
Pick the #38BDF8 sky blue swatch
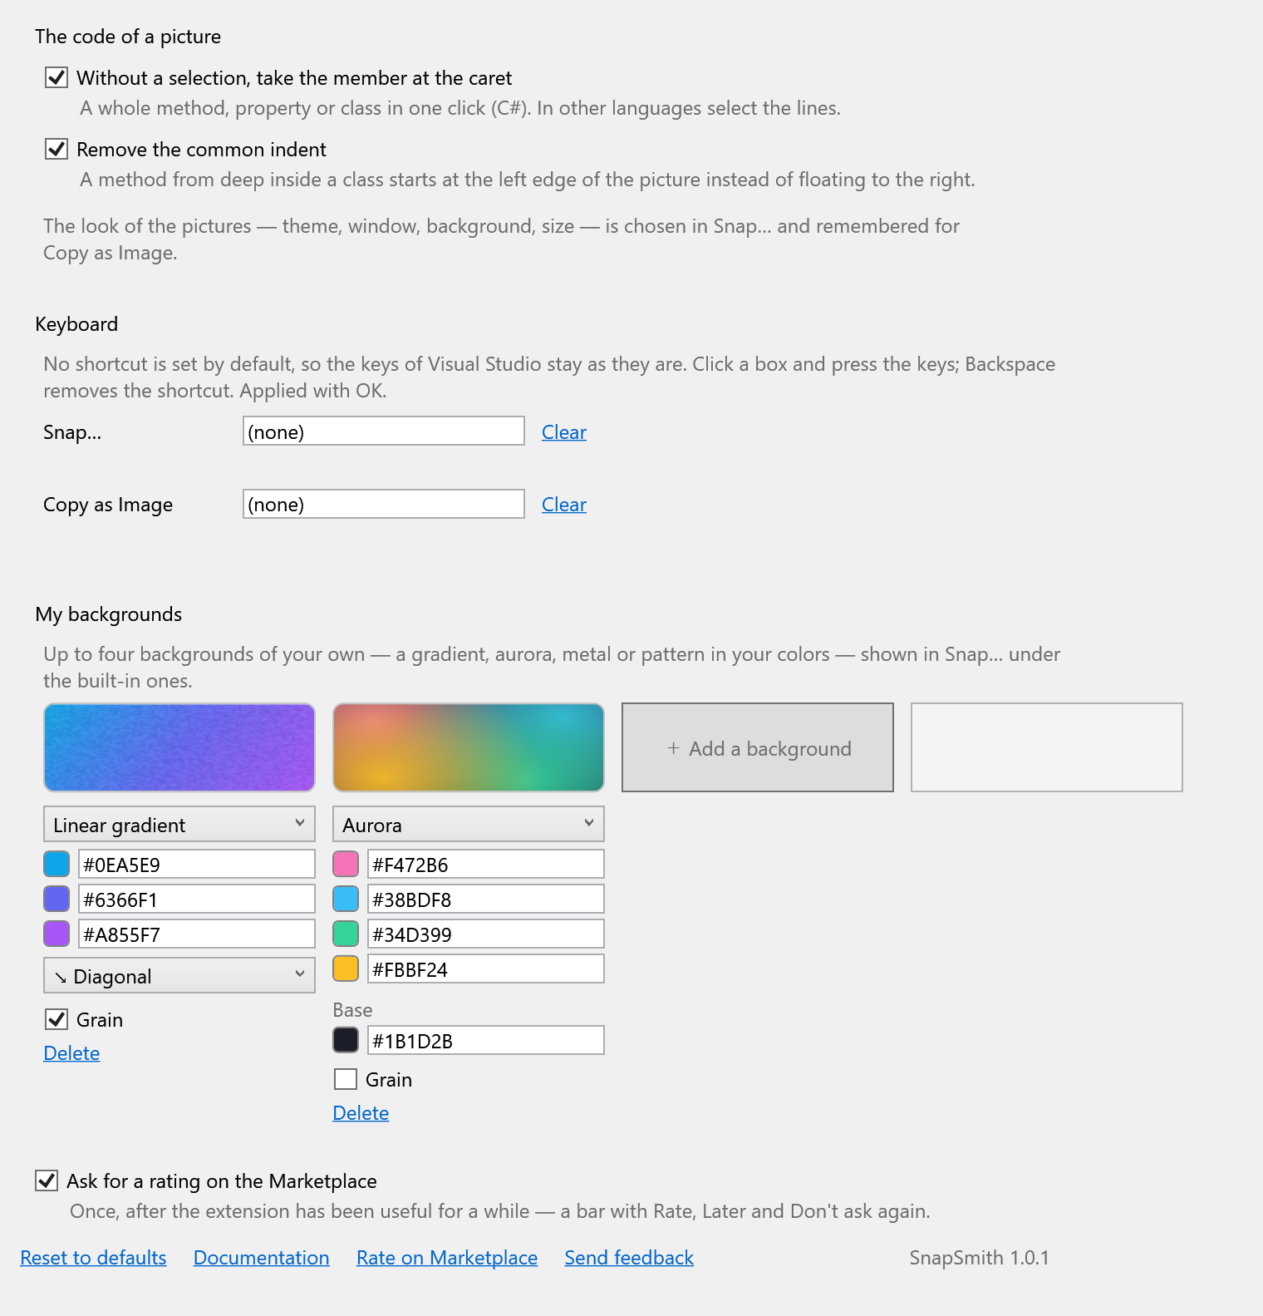point(346,899)
